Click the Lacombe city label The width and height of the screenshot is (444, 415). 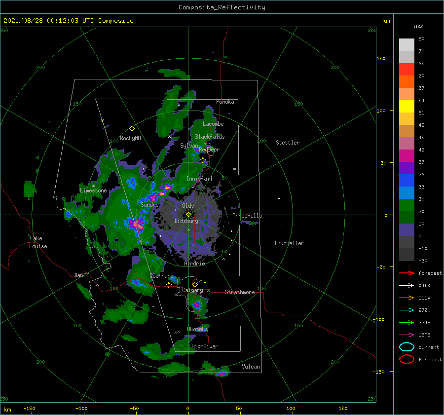point(213,124)
